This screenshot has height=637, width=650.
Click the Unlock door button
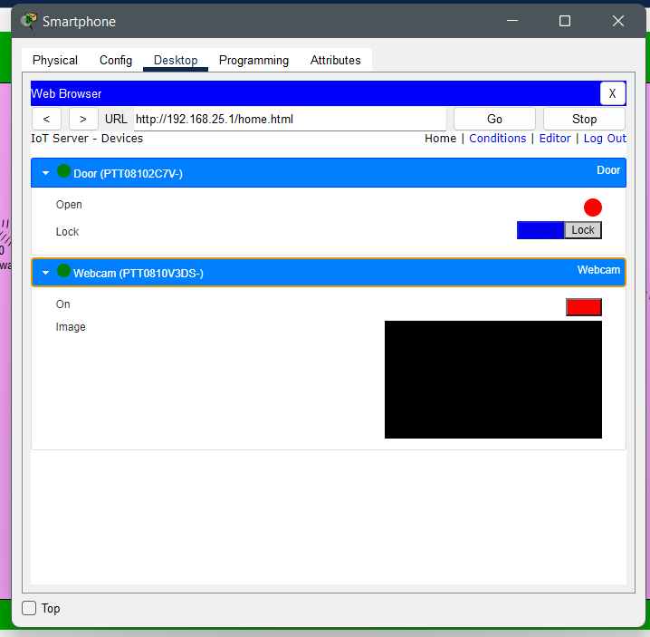pyautogui.click(x=540, y=230)
